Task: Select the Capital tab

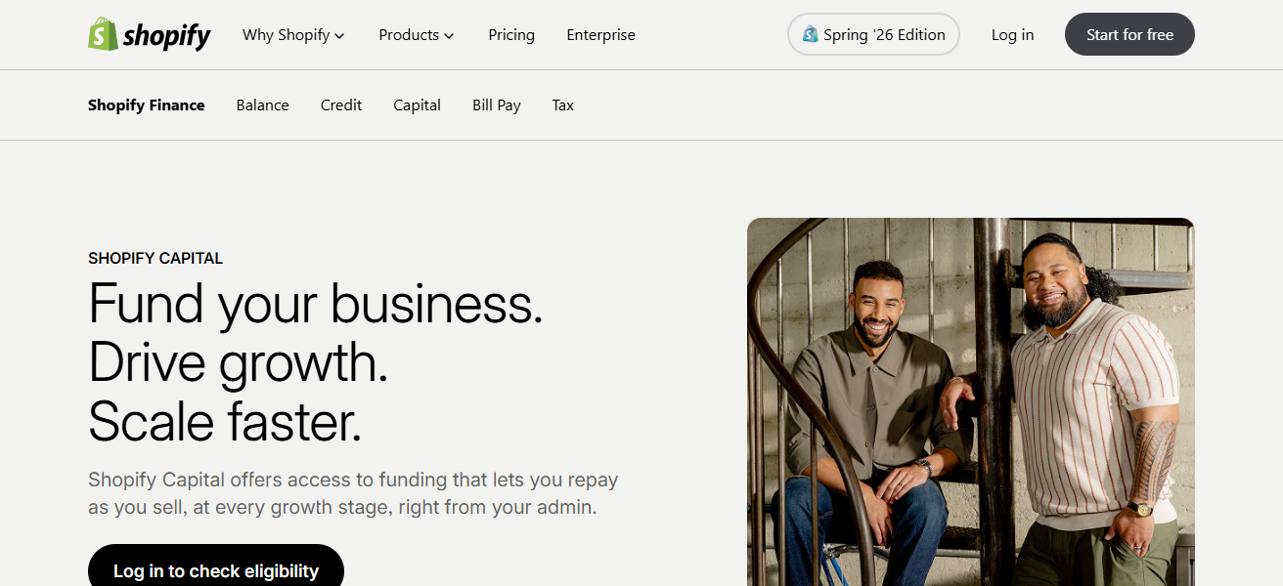Action: pos(417,105)
